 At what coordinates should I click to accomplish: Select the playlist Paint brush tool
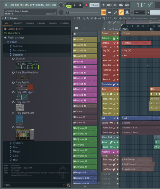[88, 18]
